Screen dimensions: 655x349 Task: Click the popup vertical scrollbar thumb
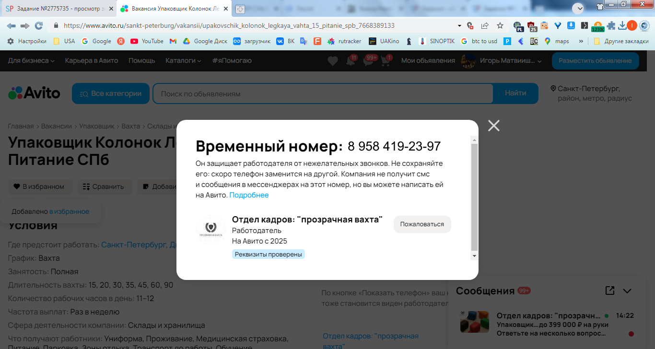(474, 197)
